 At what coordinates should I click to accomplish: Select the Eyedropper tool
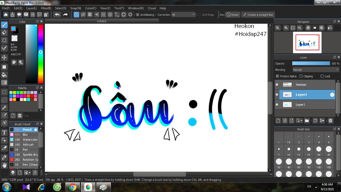pos(4,157)
